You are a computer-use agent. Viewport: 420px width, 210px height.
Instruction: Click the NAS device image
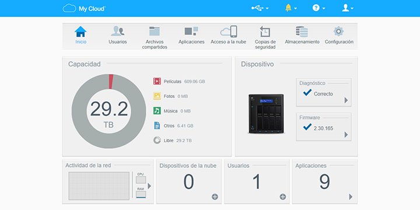pyautogui.click(x=266, y=114)
